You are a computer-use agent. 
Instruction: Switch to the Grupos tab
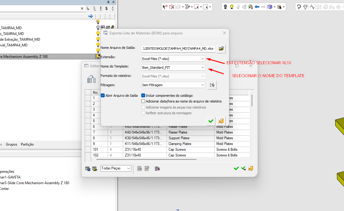pyautogui.click(x=11, y=144)
